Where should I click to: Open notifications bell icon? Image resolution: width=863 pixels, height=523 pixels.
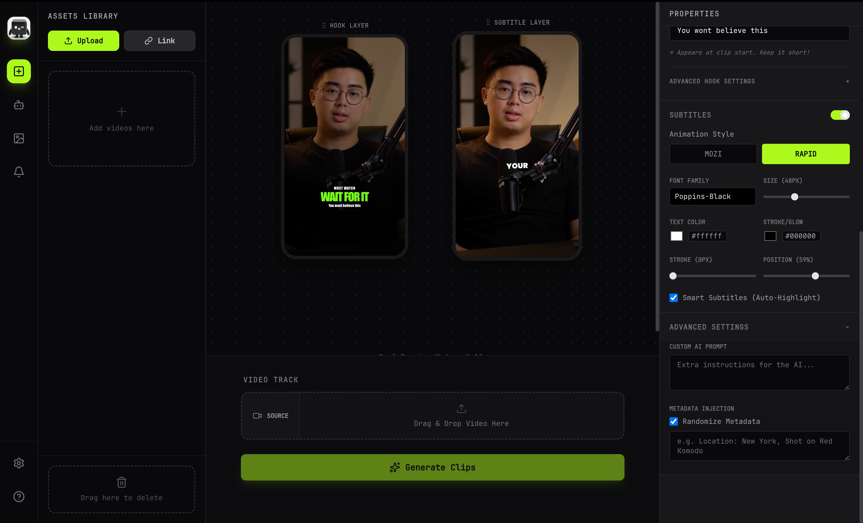pos(19,172)
